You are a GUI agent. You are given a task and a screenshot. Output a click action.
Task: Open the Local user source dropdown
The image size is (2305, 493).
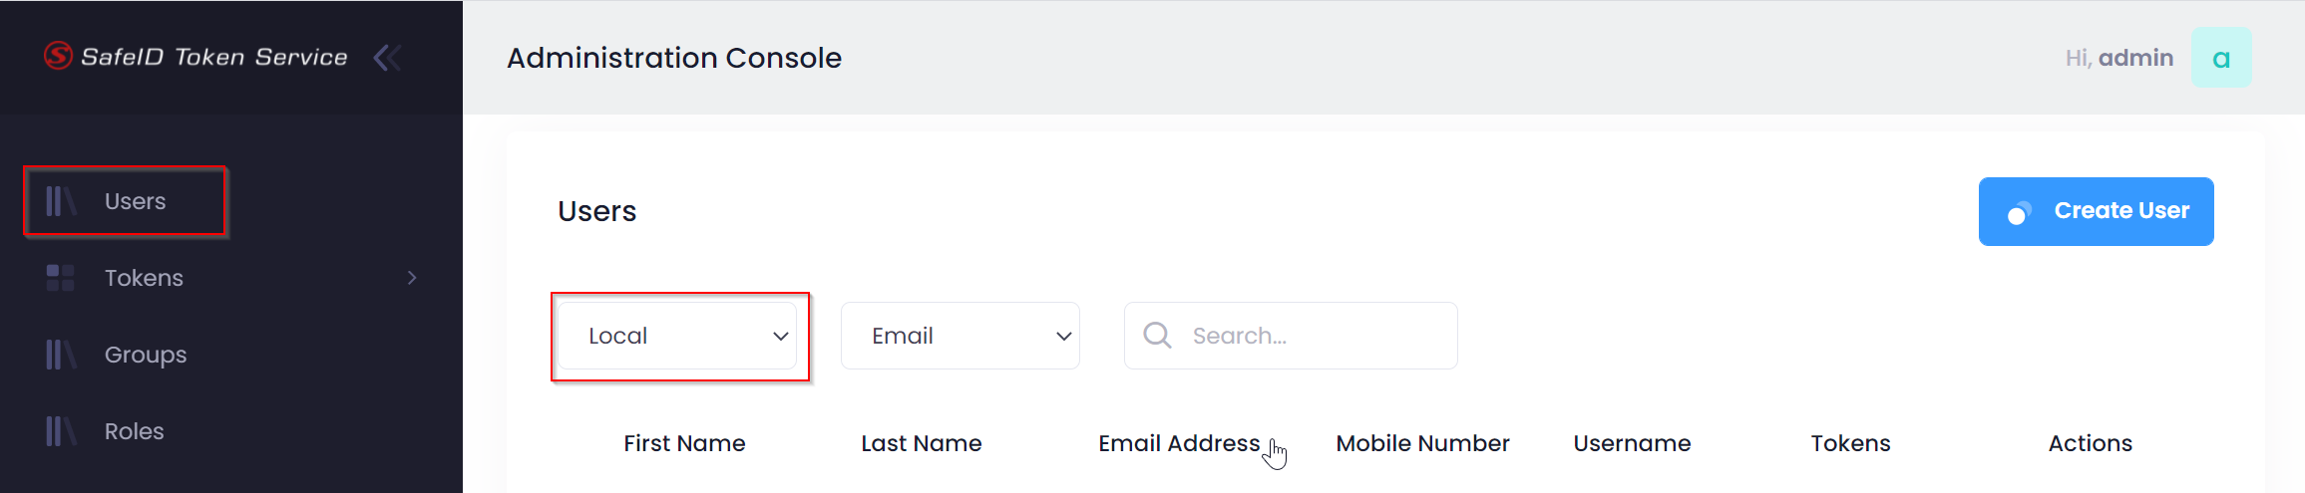coord(678,336)
